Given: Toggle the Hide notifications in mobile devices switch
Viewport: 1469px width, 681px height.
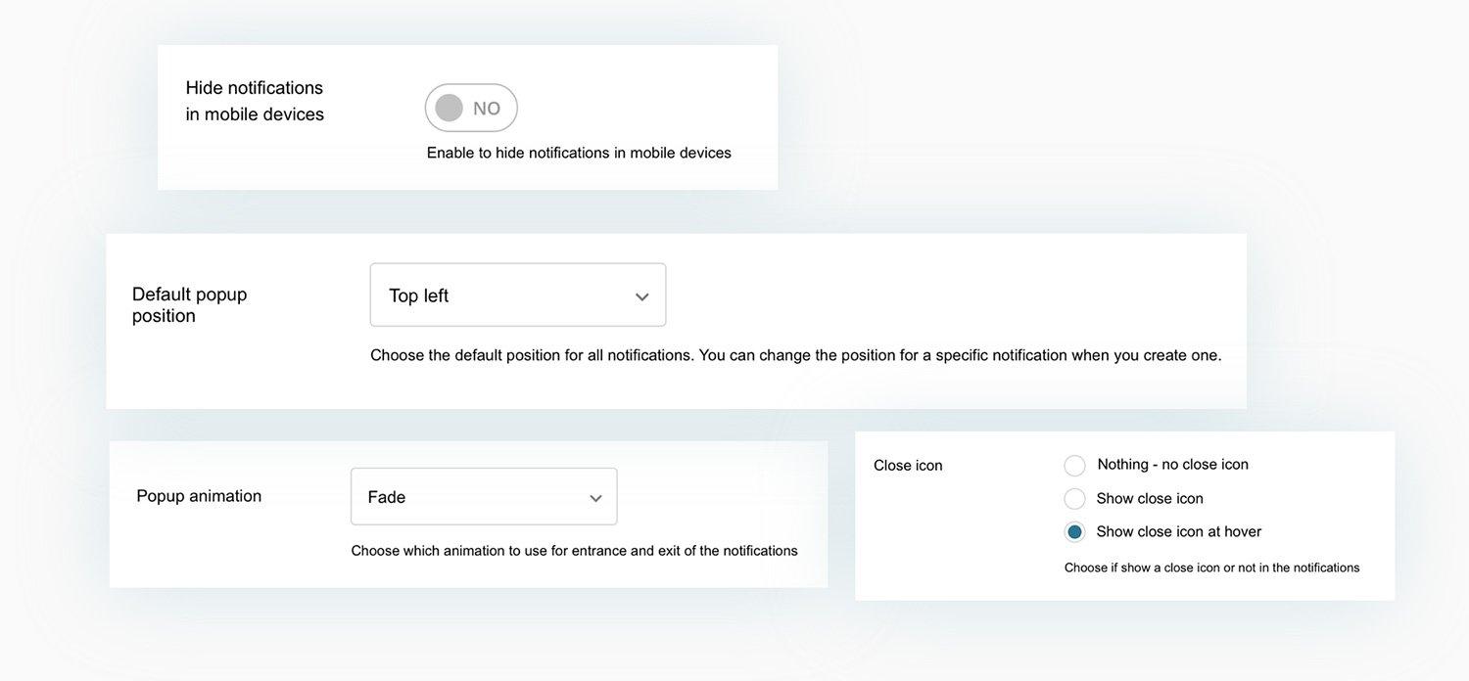Looking at the screenshot, I should 471,108.
